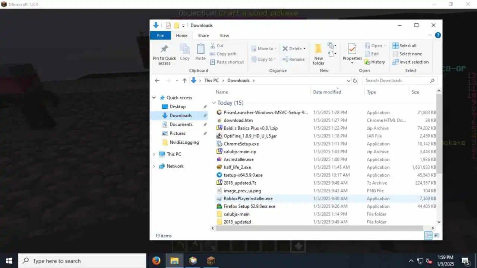Screen dimensions: 477x268
Task: Collapse the Today (15) group
Action: 214,103
